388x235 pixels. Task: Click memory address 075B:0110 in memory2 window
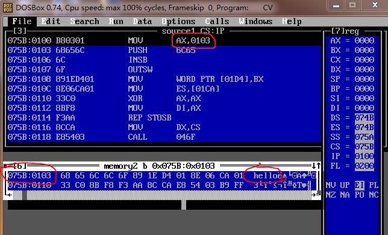[x=30, y=185]
